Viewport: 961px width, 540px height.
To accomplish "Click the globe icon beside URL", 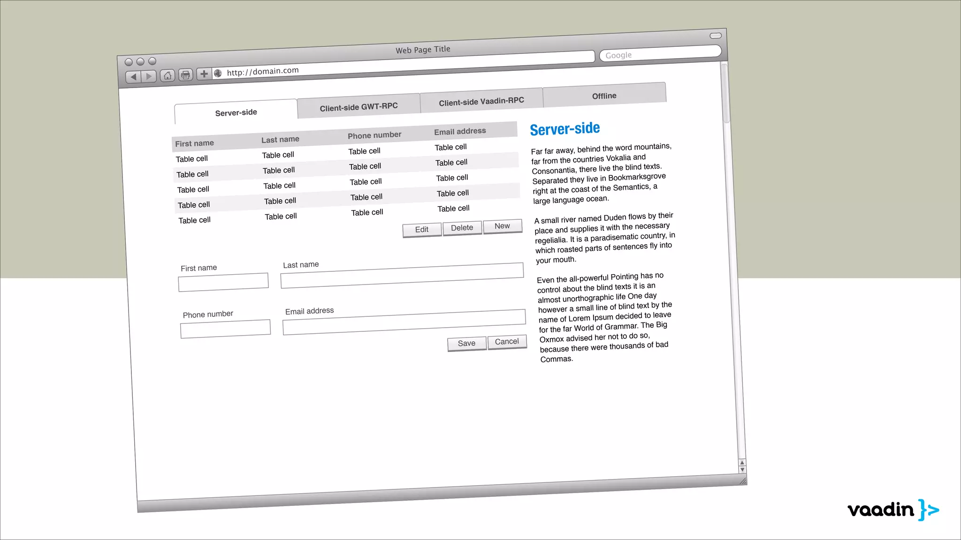I will coord(218,74).
